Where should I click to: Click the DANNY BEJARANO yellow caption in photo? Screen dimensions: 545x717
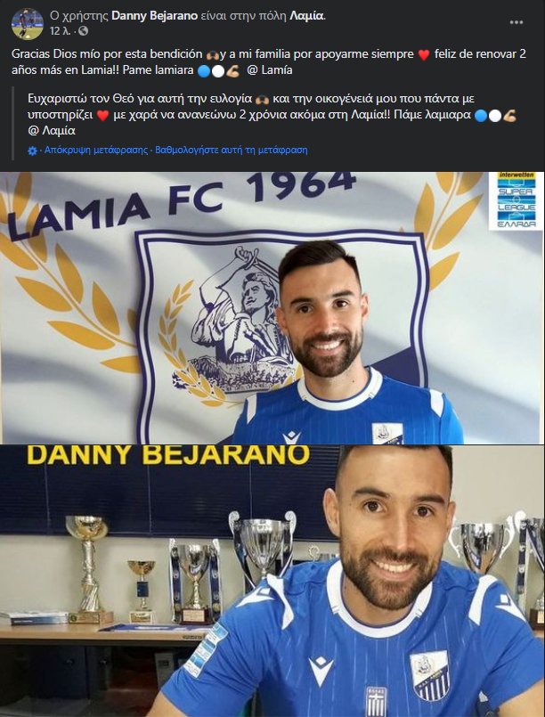point(168,455)
